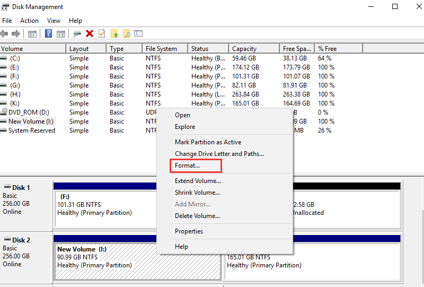424x287 pixels.
Task: Click the folder with magnifier Explore icon
Action: pos(127,33)
